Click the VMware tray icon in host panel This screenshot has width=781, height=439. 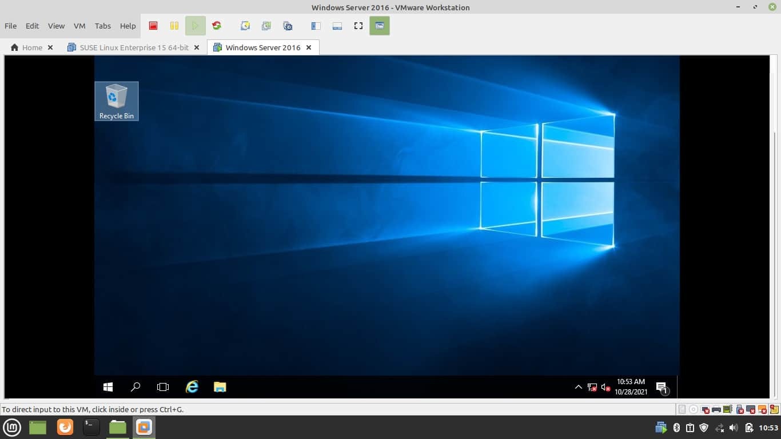click(x=662, y=428)
